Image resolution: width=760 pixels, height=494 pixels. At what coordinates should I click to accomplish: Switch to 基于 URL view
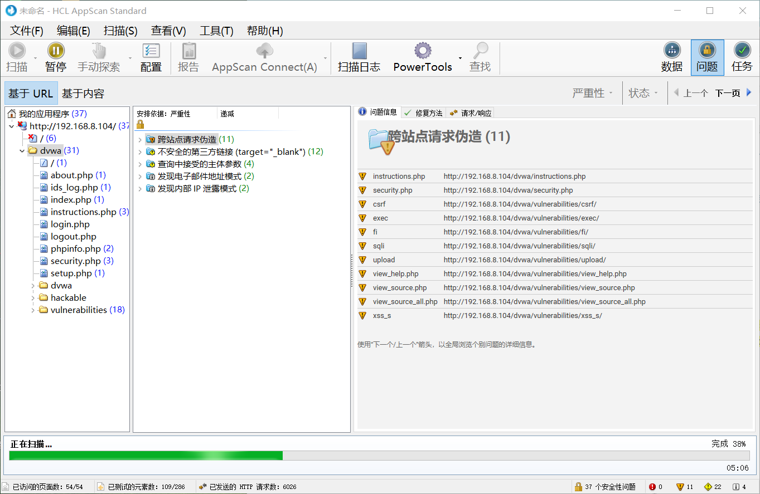tap(31, 93)
